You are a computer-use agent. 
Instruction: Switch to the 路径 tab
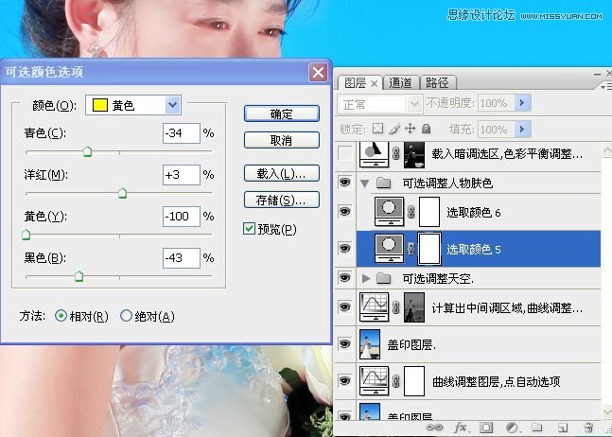click(x=437, y=82)
